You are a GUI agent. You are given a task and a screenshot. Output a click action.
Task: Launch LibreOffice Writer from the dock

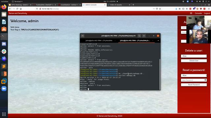4,22
